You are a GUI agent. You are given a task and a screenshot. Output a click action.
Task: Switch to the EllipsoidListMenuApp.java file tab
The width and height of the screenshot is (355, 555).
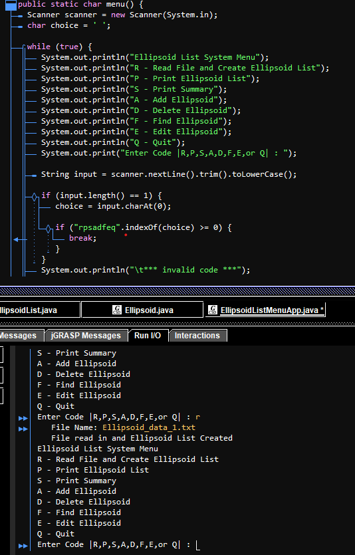[265, 310]
